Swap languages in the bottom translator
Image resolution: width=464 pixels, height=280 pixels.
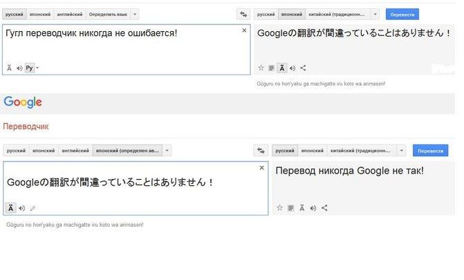pyautogui.click(x=261, y=151)
